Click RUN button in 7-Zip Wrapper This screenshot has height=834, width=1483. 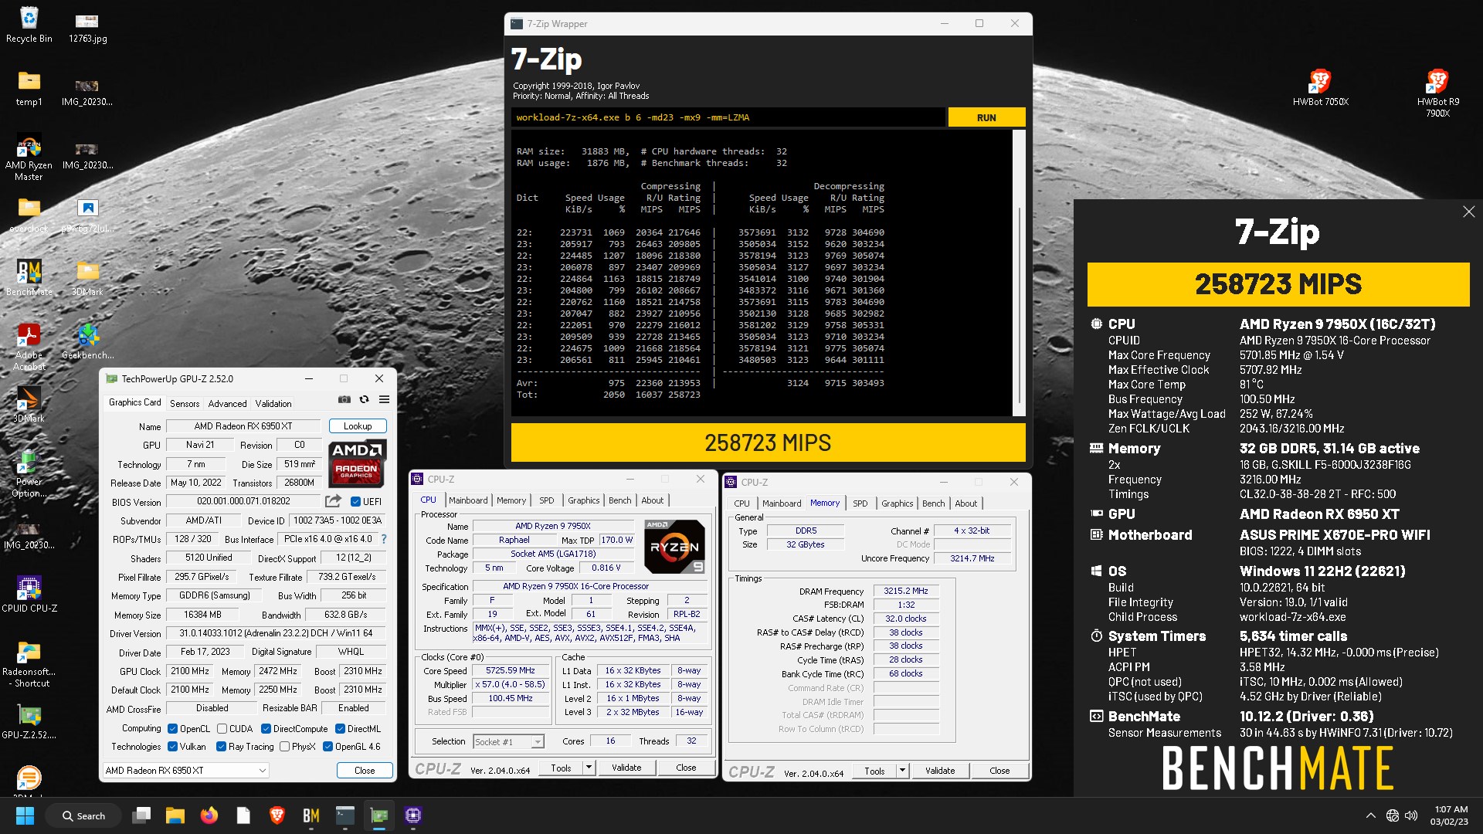(986, 117)
